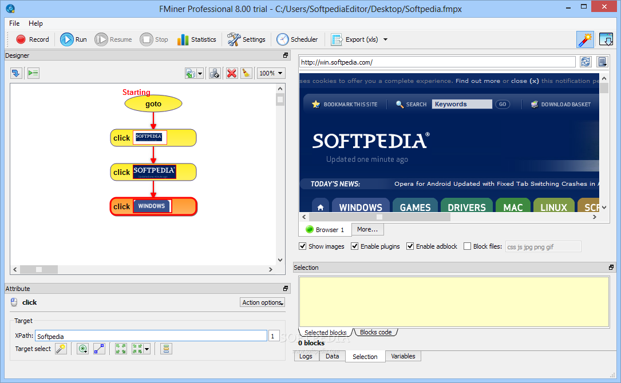Run the project with the Run icon
This screenshot has height=383, width=621.
67,39
